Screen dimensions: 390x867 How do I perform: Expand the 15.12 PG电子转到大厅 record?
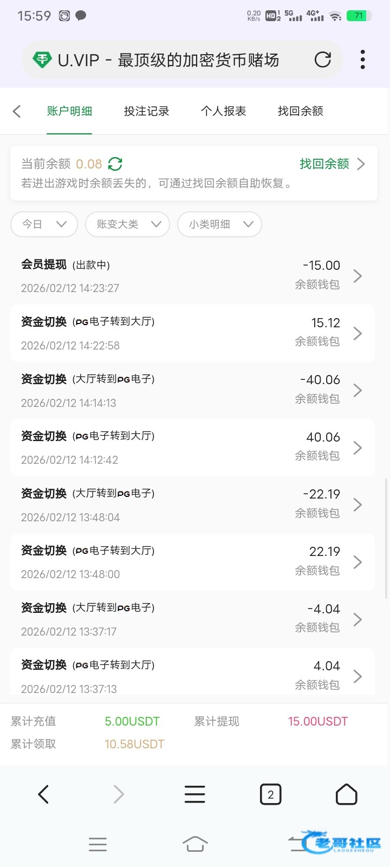click(x=192, y=333)
